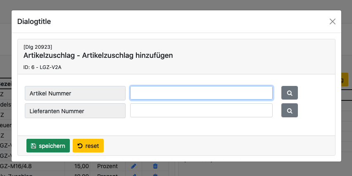Click the search icon beside Artikel Nummer

coord(289,93)
